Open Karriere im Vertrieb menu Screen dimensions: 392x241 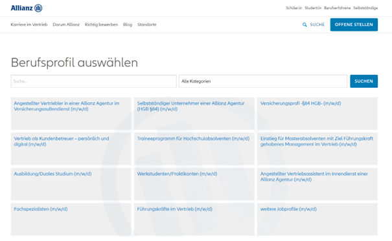click(29, 25)
